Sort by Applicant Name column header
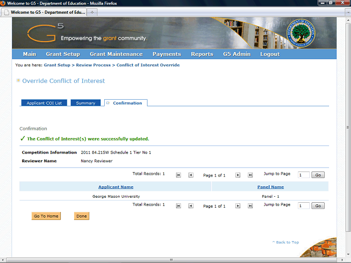 [x=116, y=187]
